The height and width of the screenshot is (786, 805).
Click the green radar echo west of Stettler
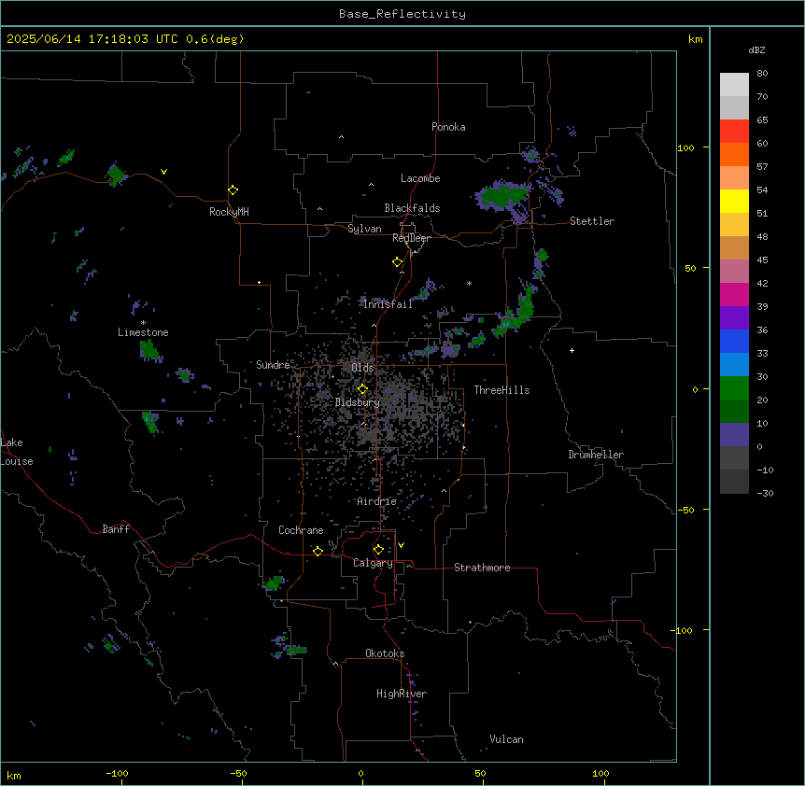pos(501,195)
